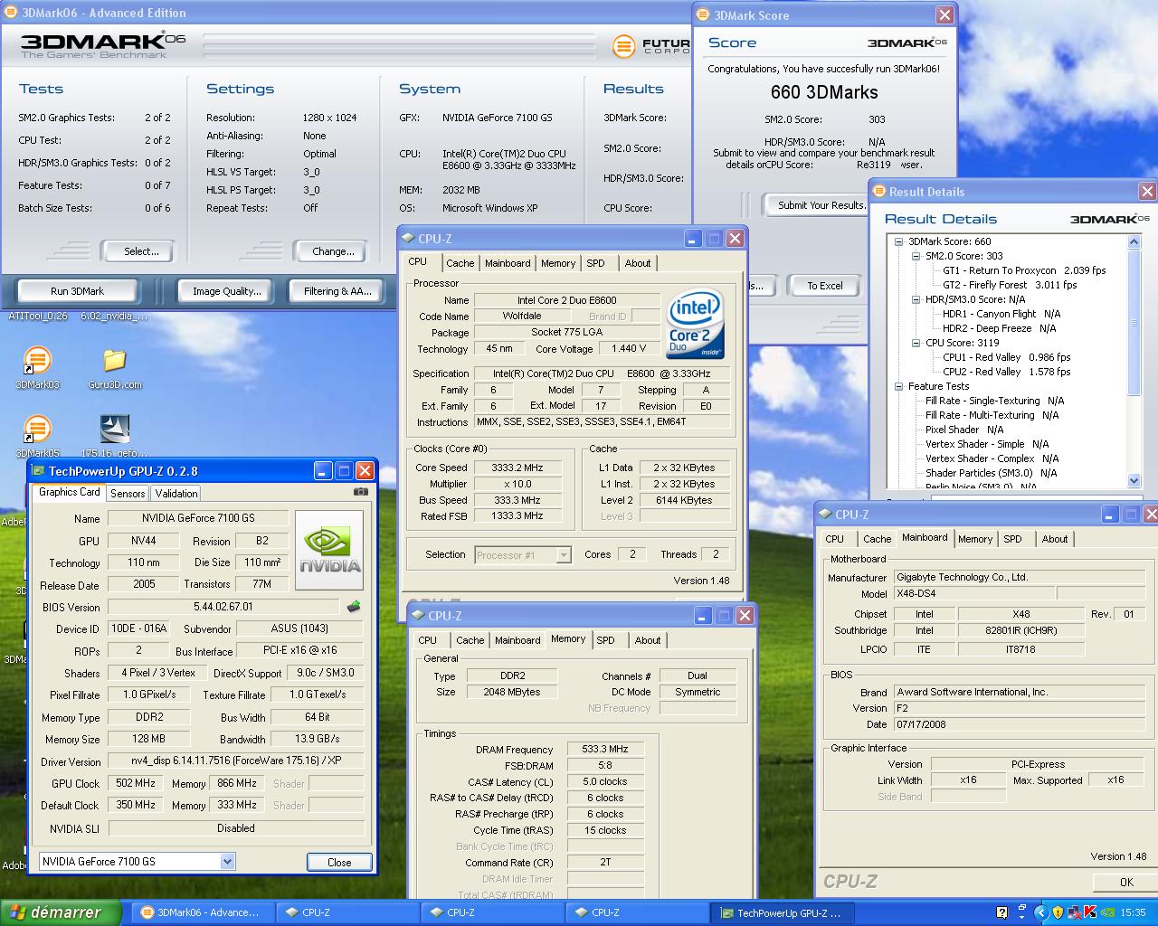
Task: Click the 3DMark Score window title icon
Action: click(x=704, y=15)
